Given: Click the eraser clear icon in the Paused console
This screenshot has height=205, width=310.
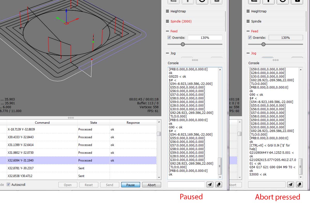Looking at the screenshot, I should [x=219, y=185].
